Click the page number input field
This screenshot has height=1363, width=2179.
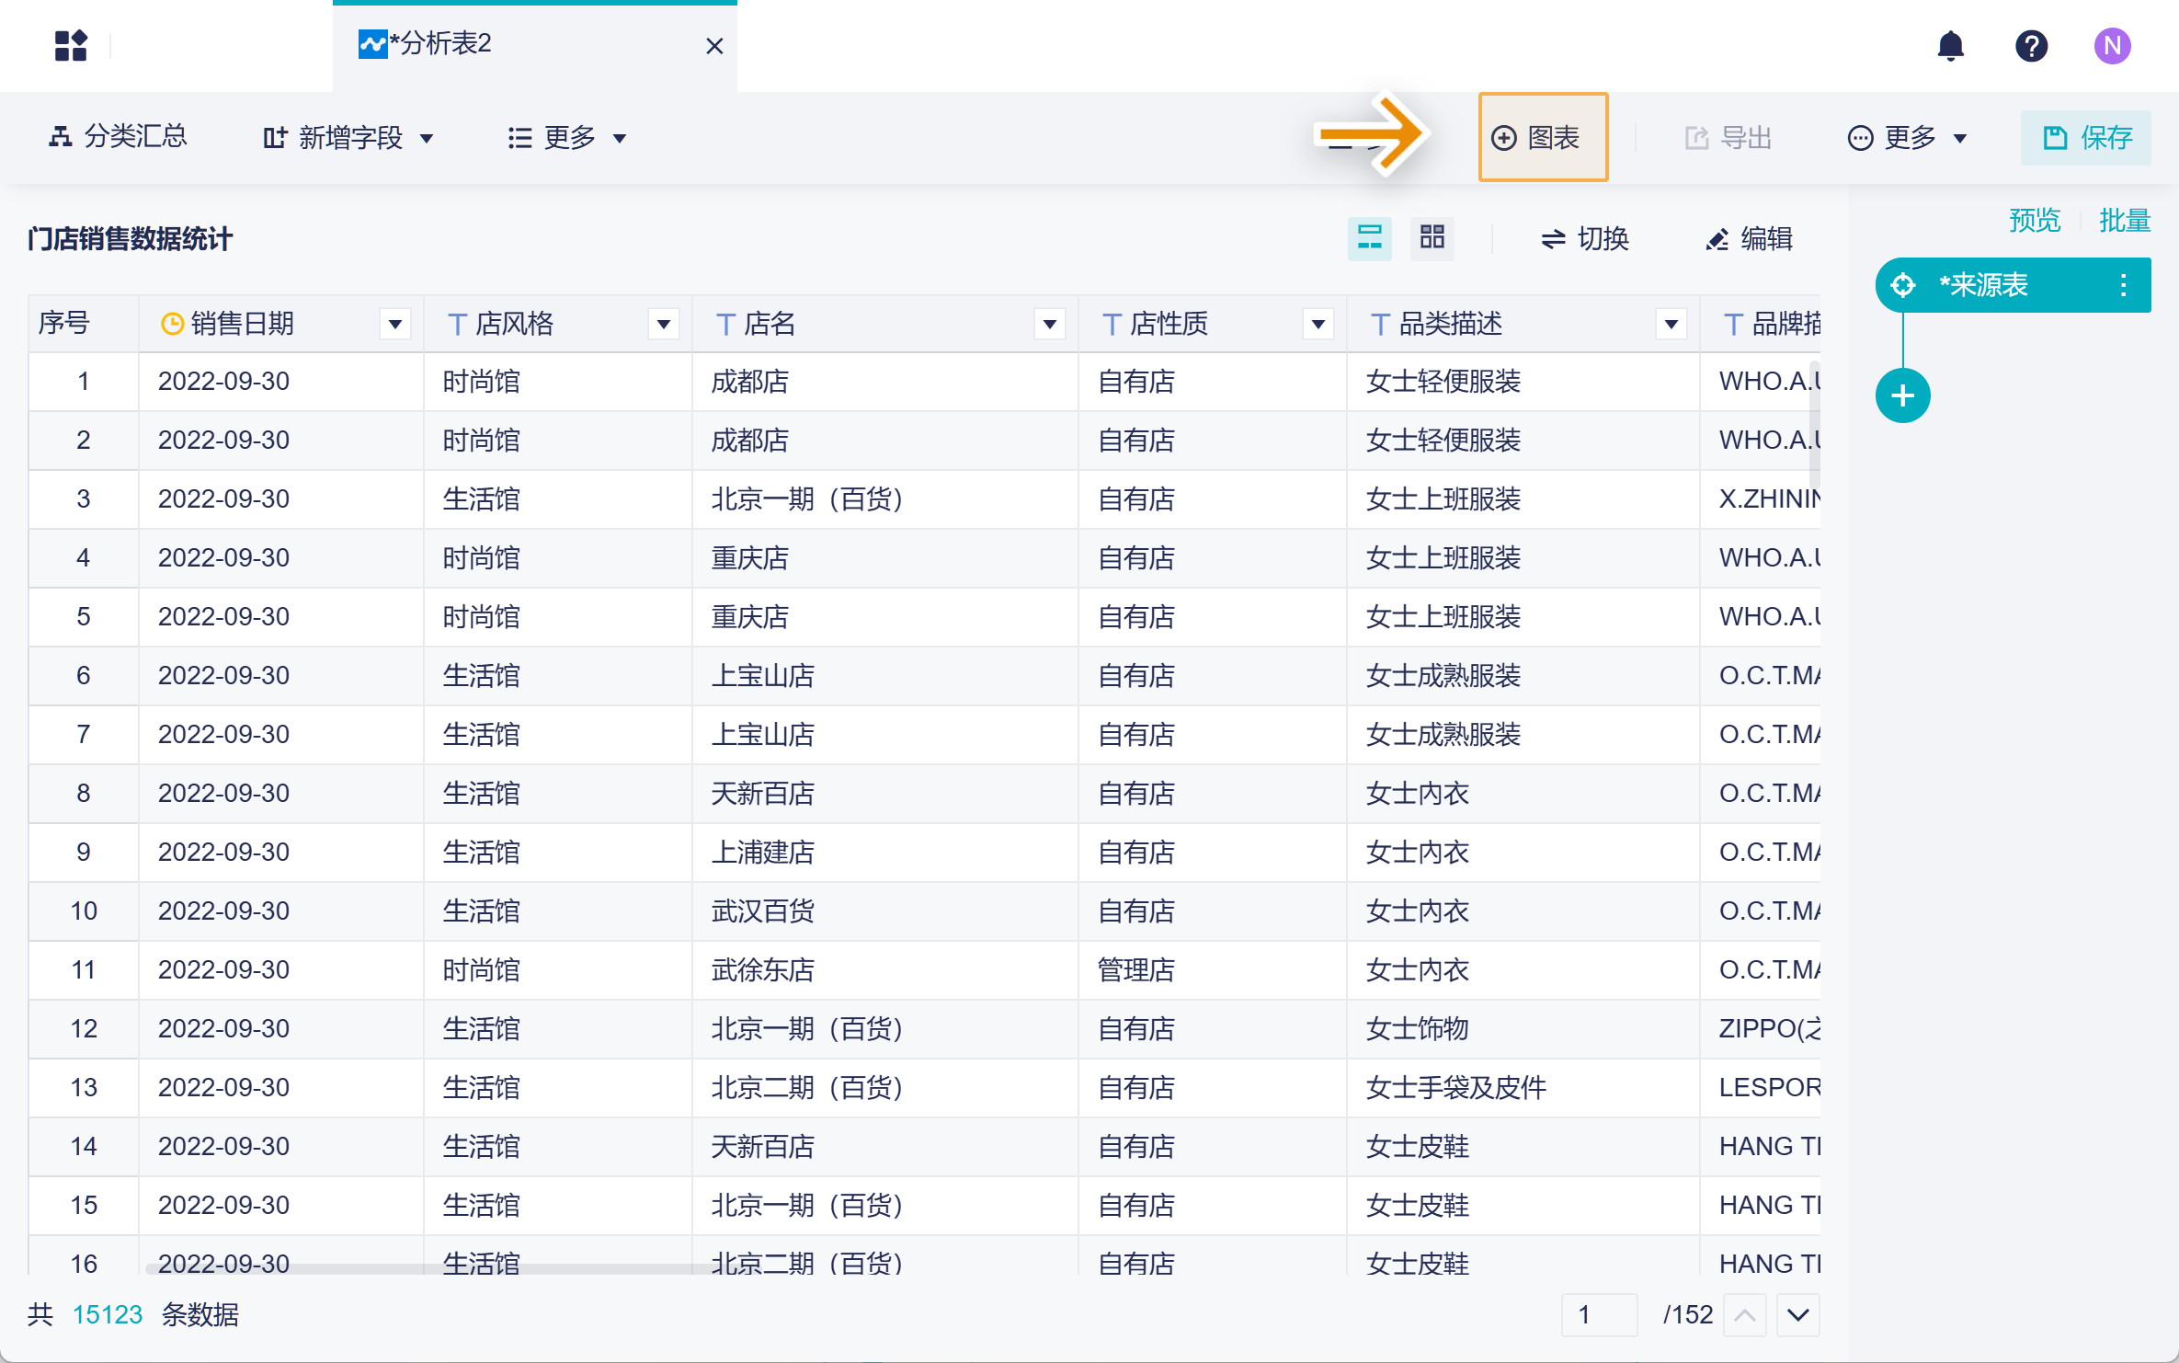tap(1599, 1314)
